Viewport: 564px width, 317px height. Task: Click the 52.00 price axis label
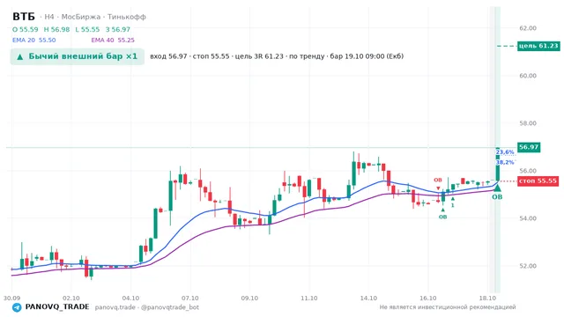pos(528,266)
